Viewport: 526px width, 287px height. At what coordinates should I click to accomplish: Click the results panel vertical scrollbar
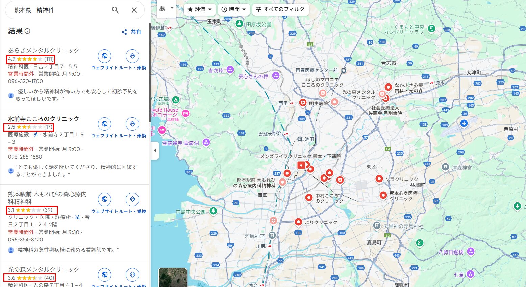coord(149,73)
